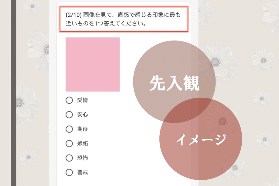Viewport: 279px width, 186px height.
Task: Click the 愛情 answer label text
Action: click(x=83, y=100)
